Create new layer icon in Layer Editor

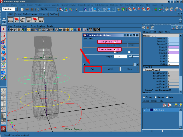pyautogui.click(x=175, y=105)
